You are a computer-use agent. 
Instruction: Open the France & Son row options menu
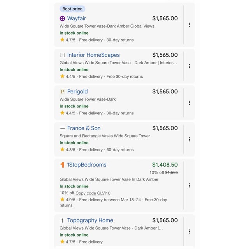point(189,139)
